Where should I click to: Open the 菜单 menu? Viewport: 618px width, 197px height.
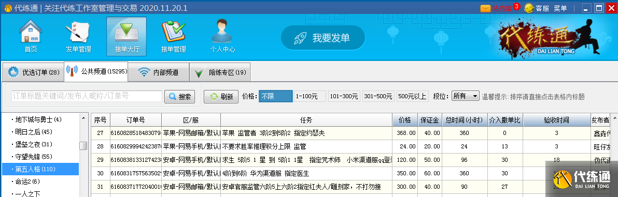coord(560,8)
